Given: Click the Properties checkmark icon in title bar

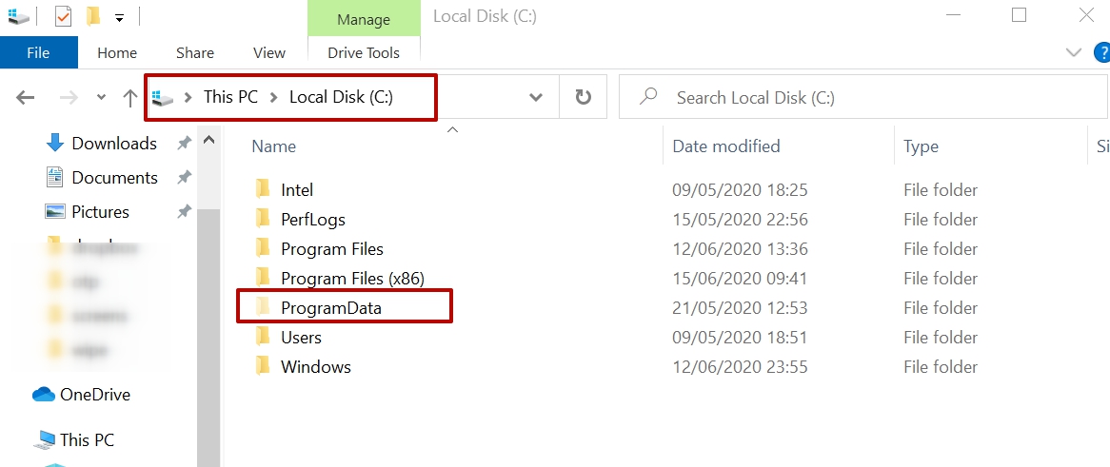Looking at the screenshot, I should point(63,16).
